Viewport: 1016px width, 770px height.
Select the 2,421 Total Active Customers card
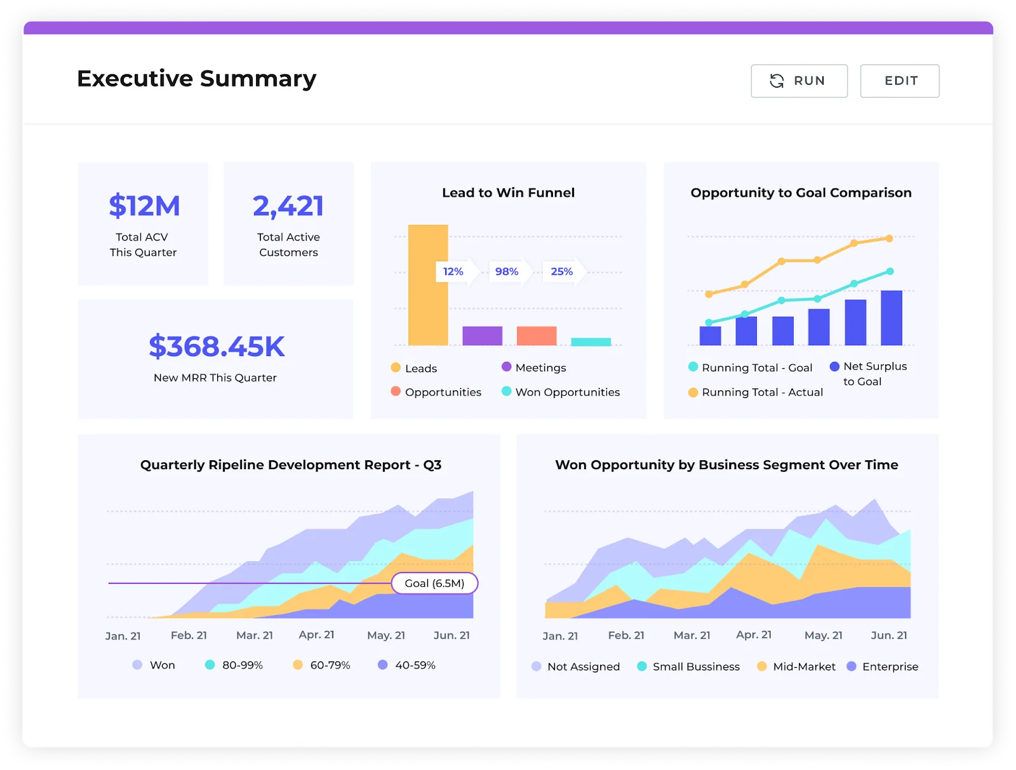[288, 223]
